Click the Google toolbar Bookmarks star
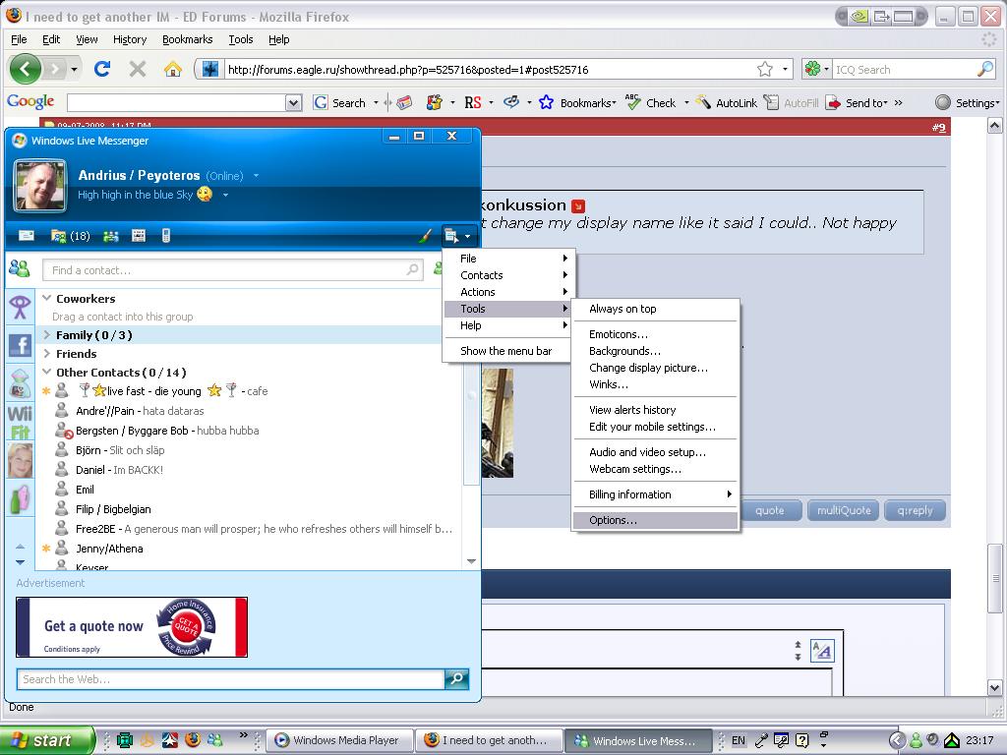The height and width of the screenshot is (755, 1007). (546, 102)
